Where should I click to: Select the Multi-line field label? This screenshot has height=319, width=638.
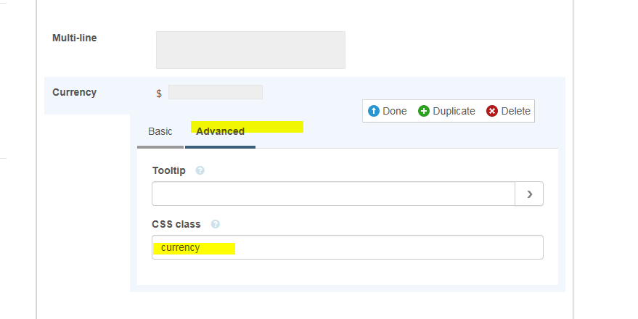(75, 38)
